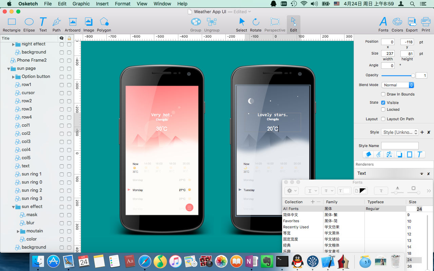The width and height of the screenshot is (434, 271).
Task: Add a shadow renderer (overlapping squares icon)
Action: point(399,154)
